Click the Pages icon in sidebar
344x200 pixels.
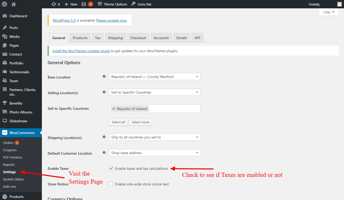(x=5, y=45)
